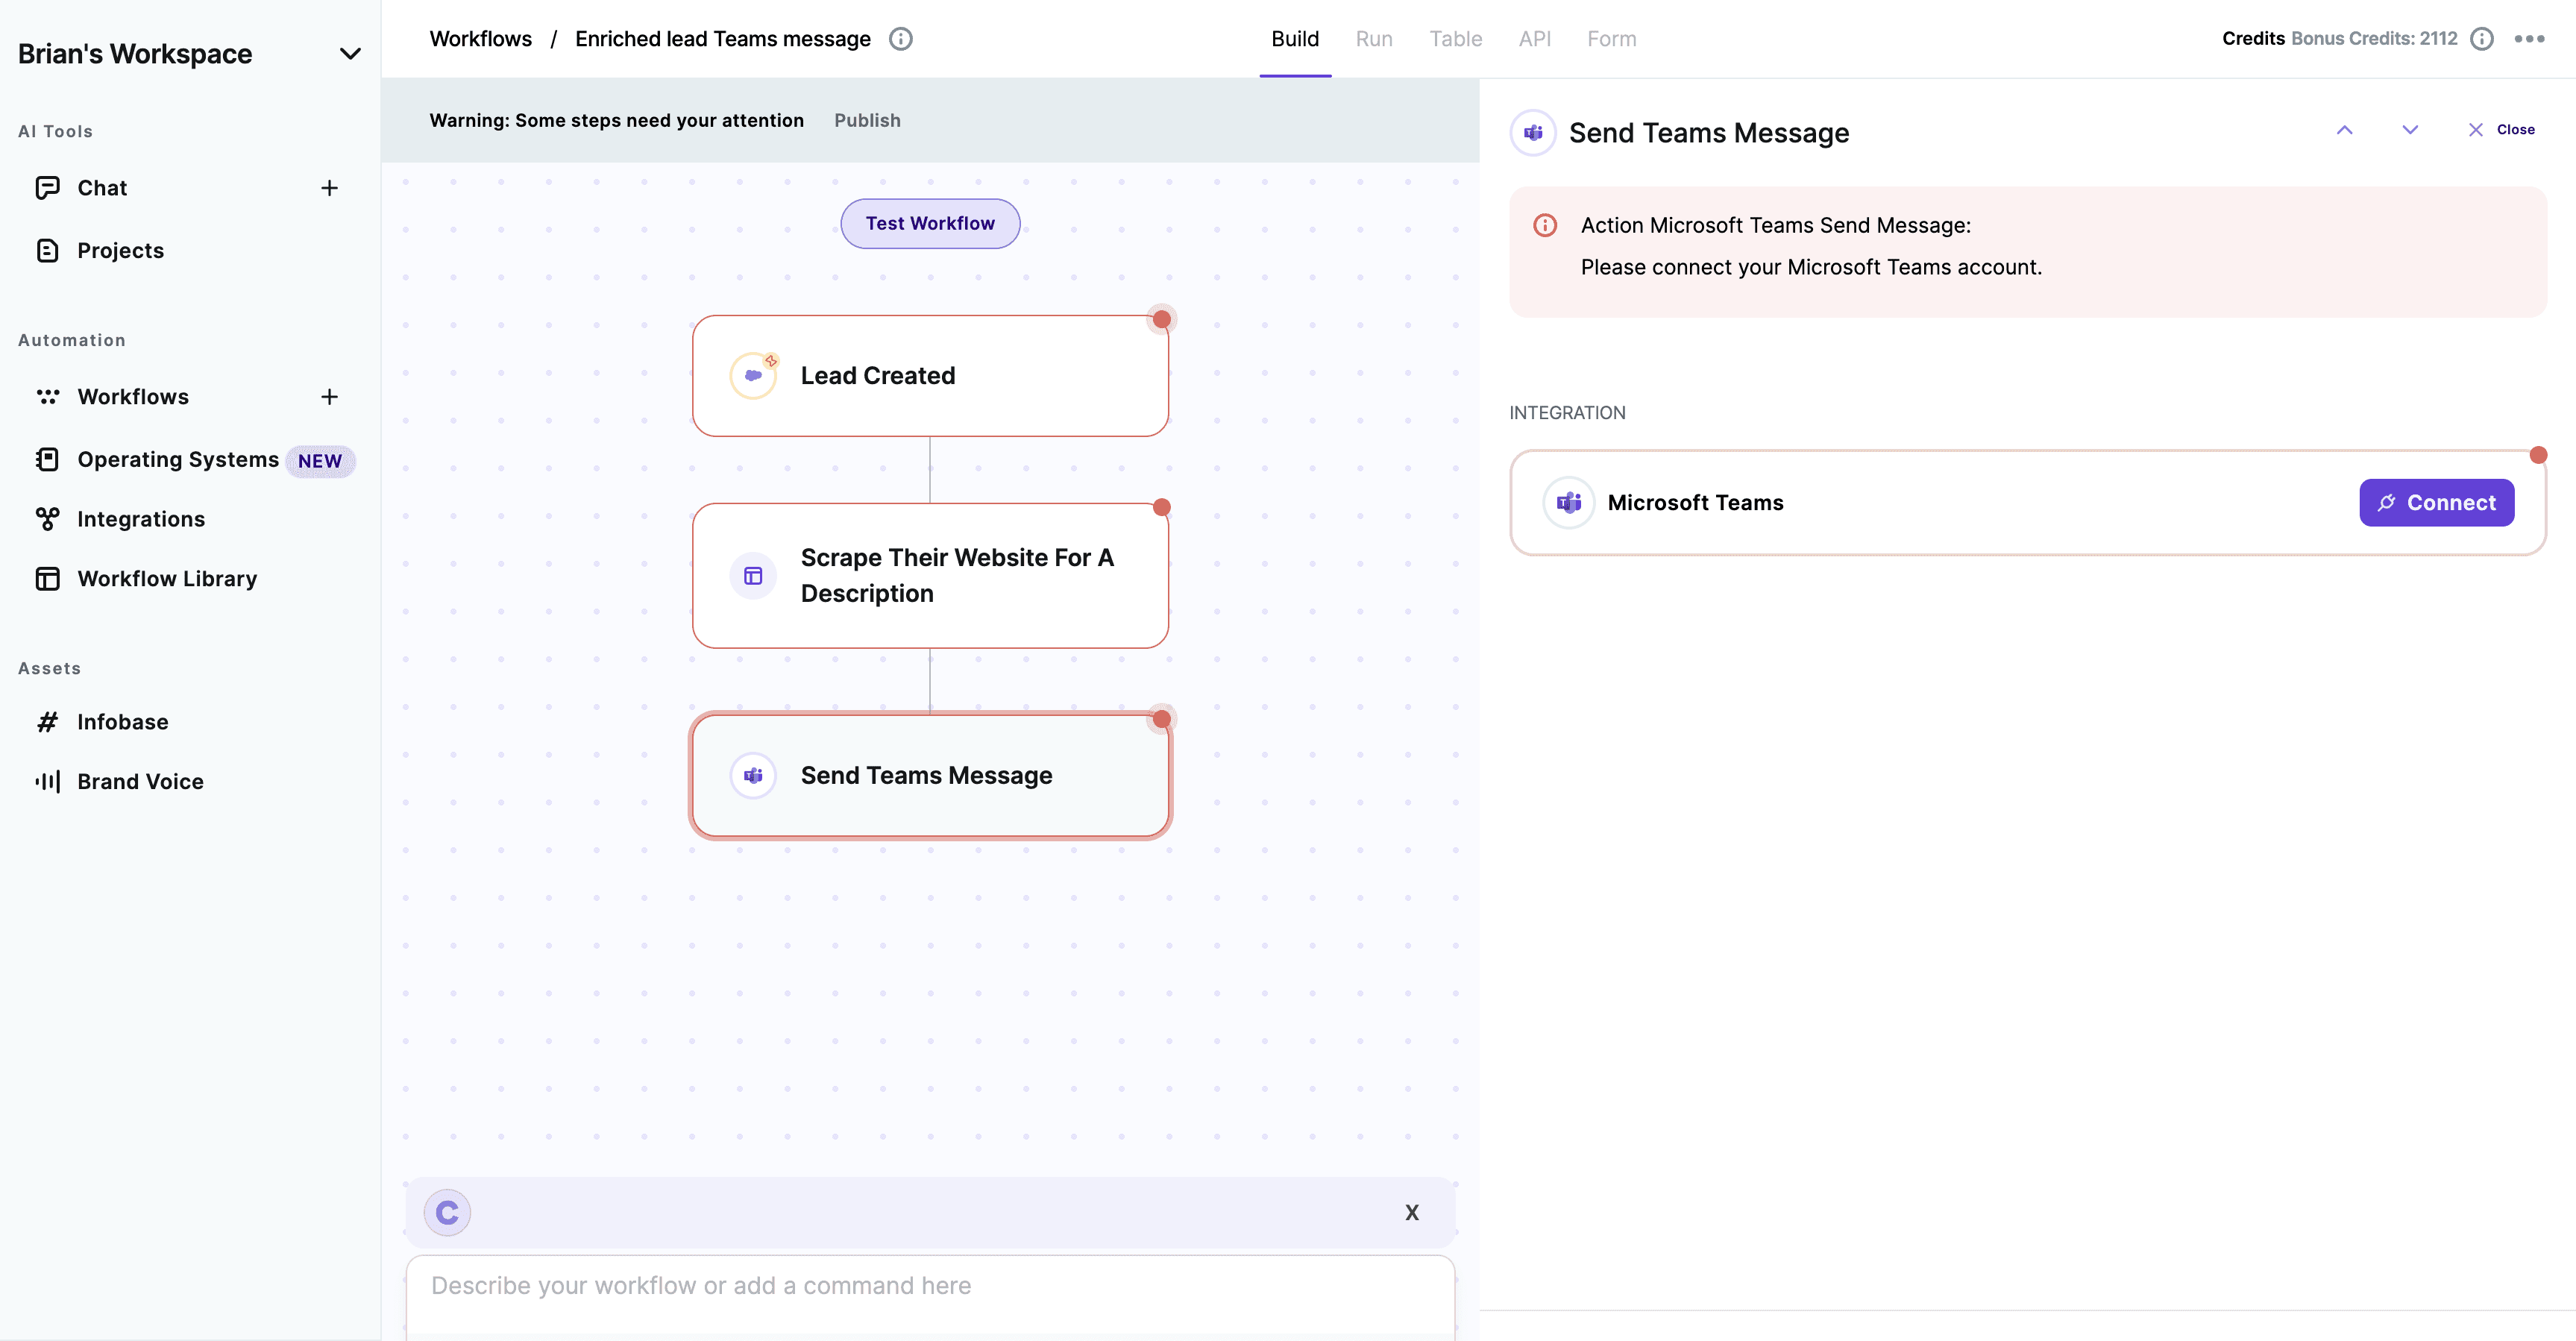Open the three-dot more options menu
Screen dimensions: 2576x1341
[2529, 39]
